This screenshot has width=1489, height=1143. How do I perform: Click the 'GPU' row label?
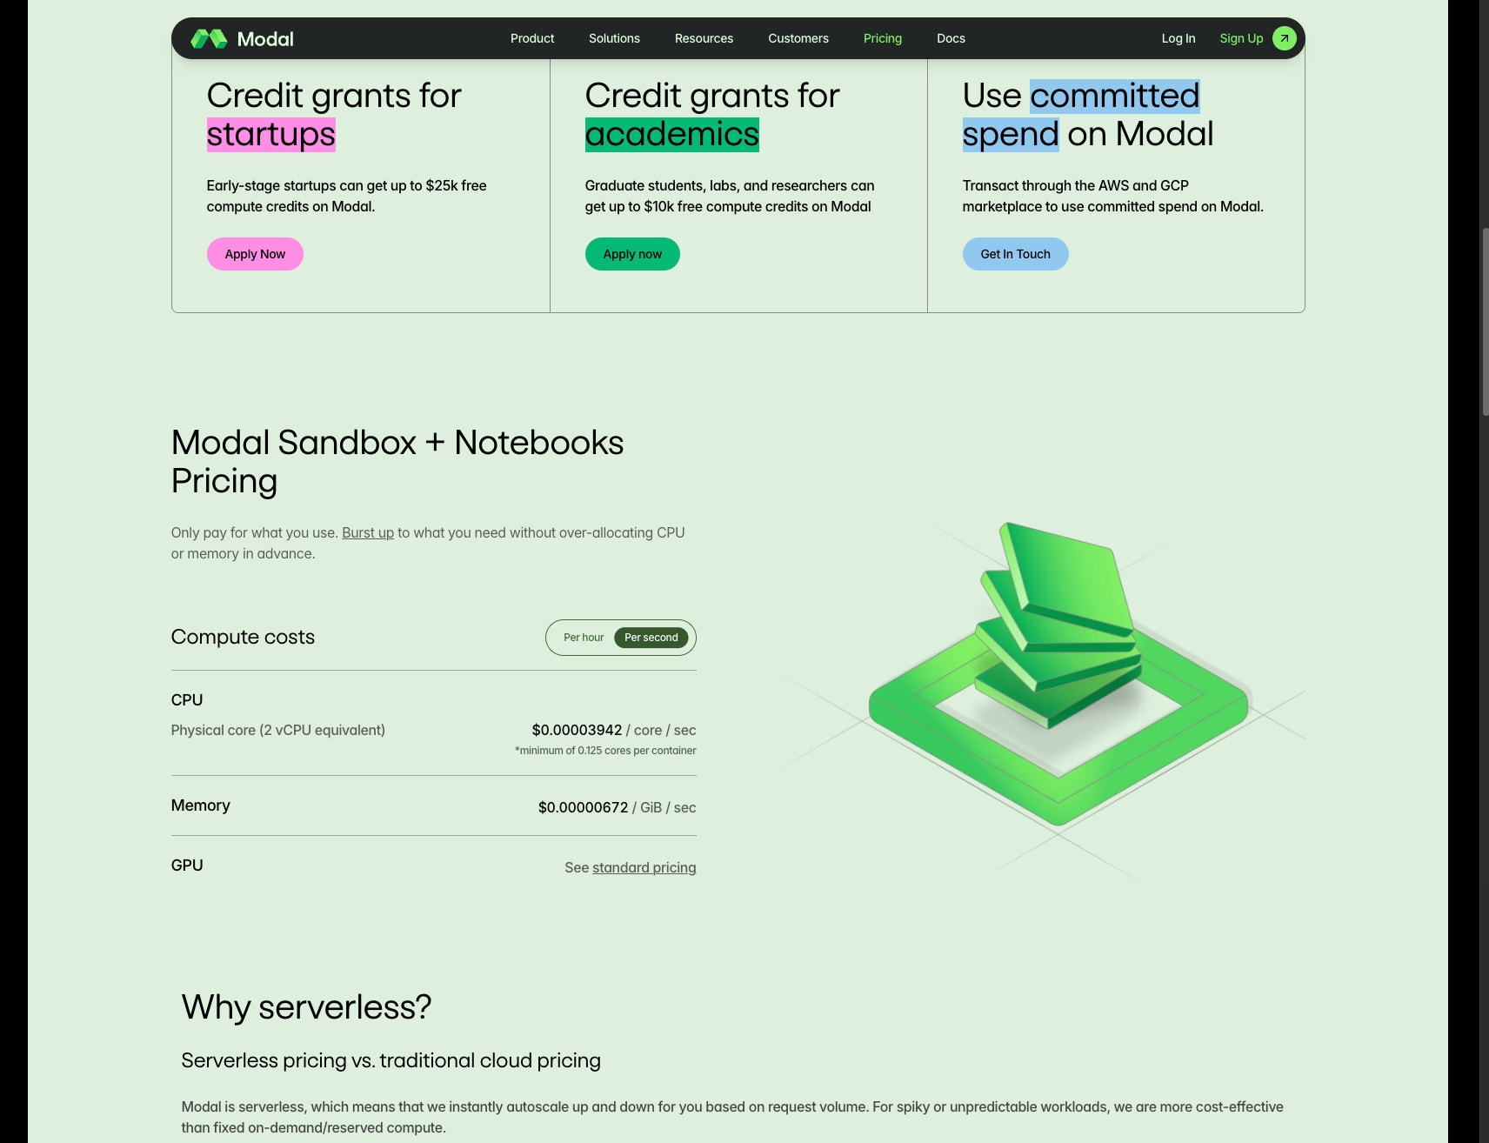187,866
